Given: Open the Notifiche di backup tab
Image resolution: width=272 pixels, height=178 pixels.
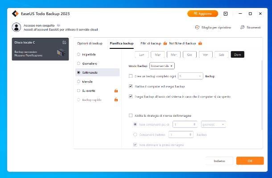Looking at the screenshot, I should [182, 44].
